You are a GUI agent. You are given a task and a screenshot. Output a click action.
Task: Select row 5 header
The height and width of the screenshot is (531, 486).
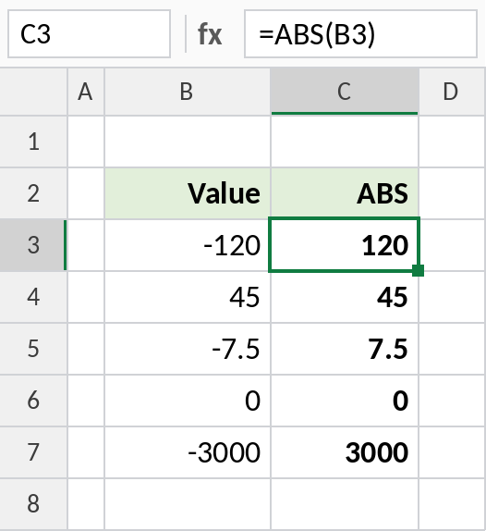pos(33,349)
